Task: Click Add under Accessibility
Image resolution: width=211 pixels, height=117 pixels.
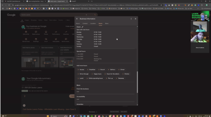Action: coord(78,99)
